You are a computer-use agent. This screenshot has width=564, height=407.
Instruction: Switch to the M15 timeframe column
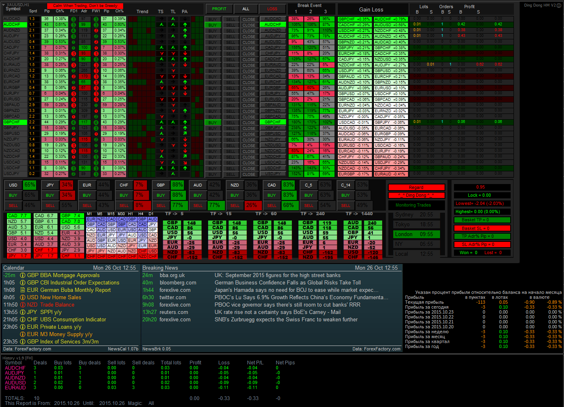tap(111, 214)
